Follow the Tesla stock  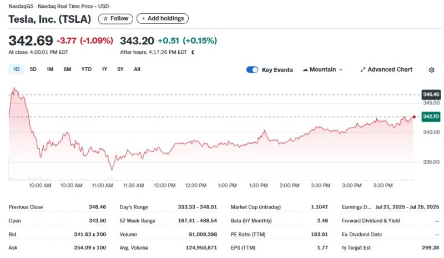(x=115, y=19)
